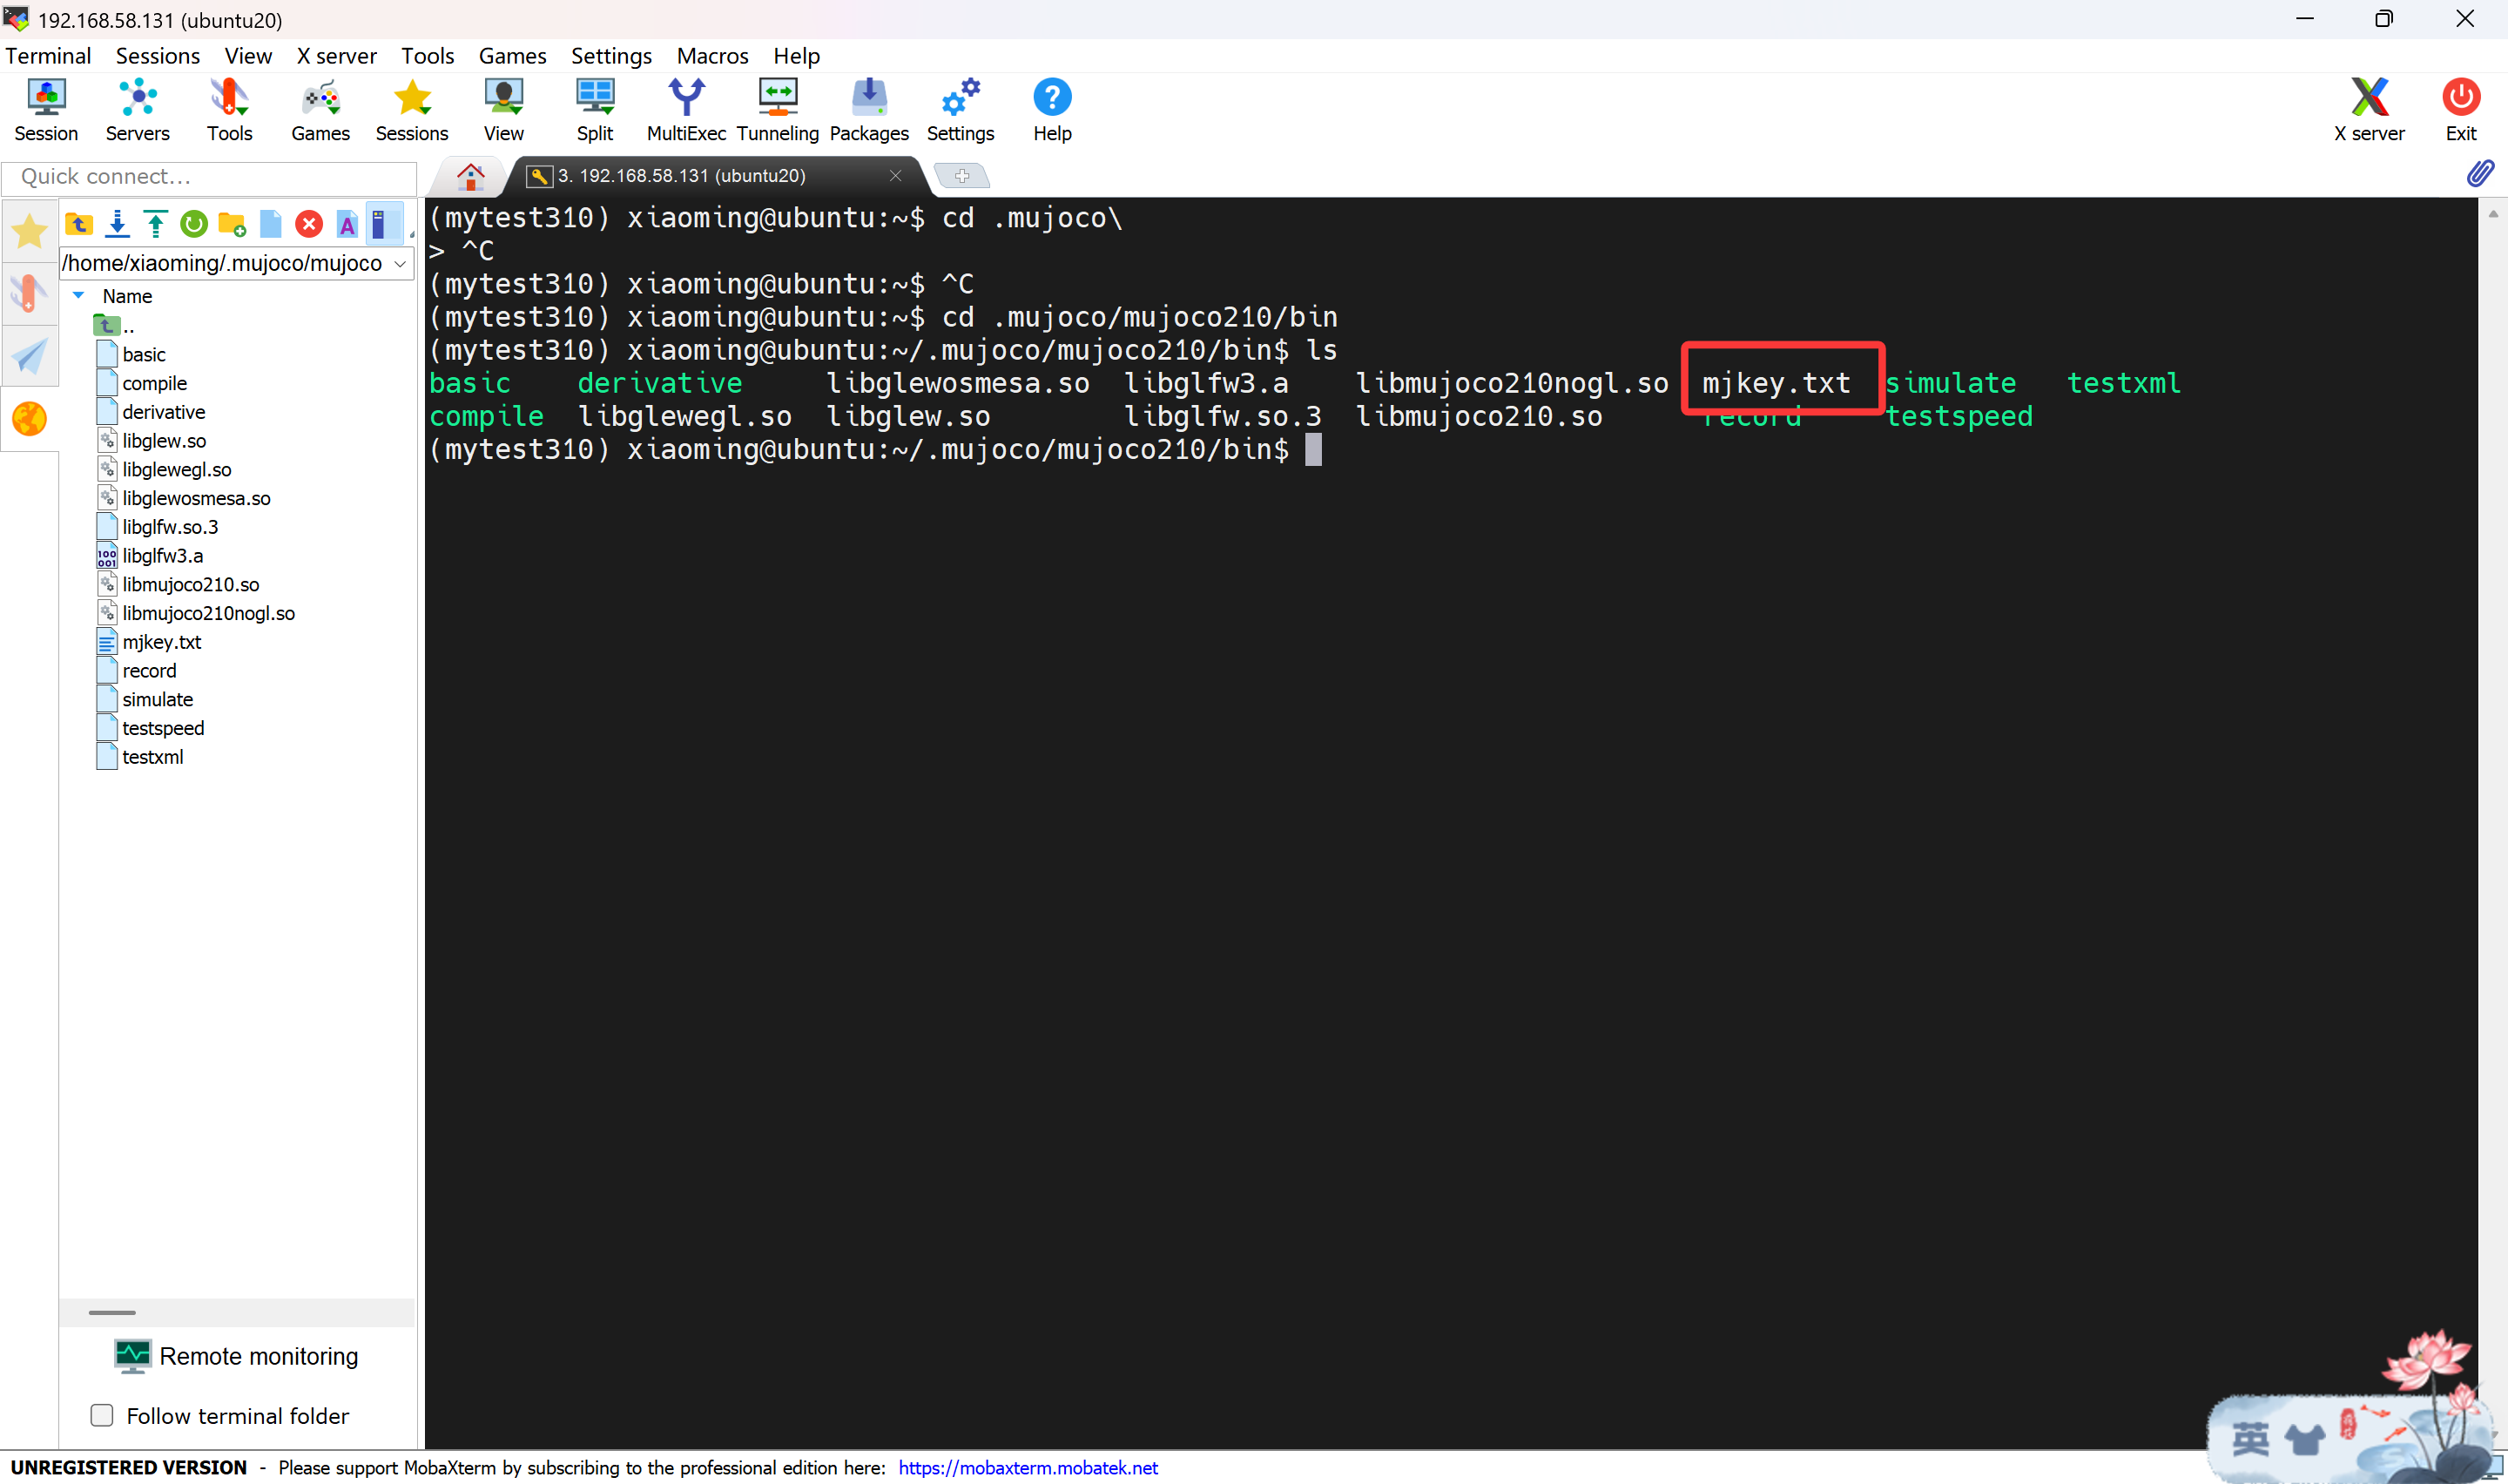Image resolution: width=2508 pixels, height=1484 pixels.
Task: Open the Macros menu
Action: [711, 56]
